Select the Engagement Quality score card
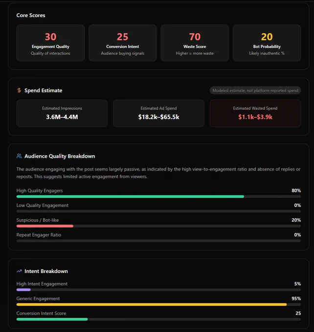The image size is (314, 332). coord(50,43)
